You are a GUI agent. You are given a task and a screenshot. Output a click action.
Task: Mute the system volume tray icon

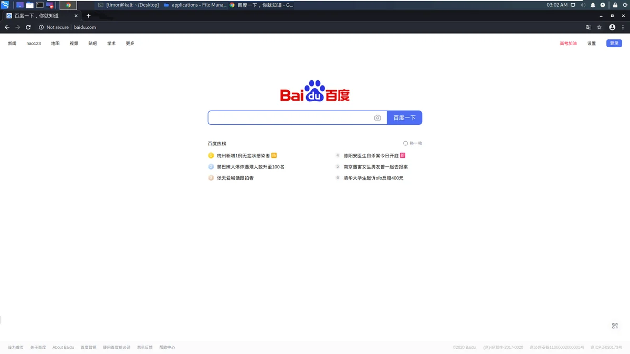pyautogui.click(x=583, y=5)
